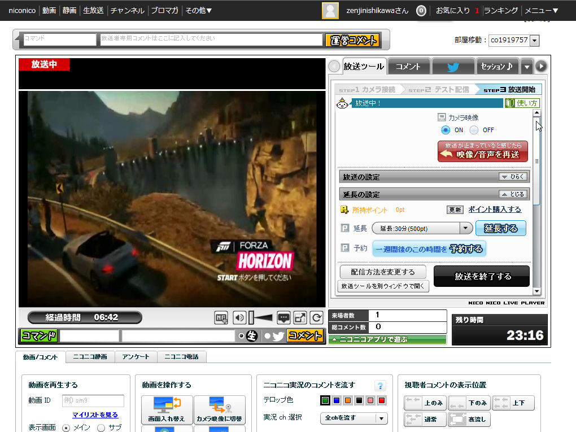
Task: Toggle the 生 live comment radio option
Action: point(241,336)
